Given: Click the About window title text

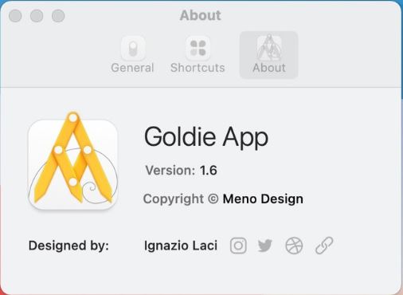Looking at the screenshot, I should pos(200,15).
